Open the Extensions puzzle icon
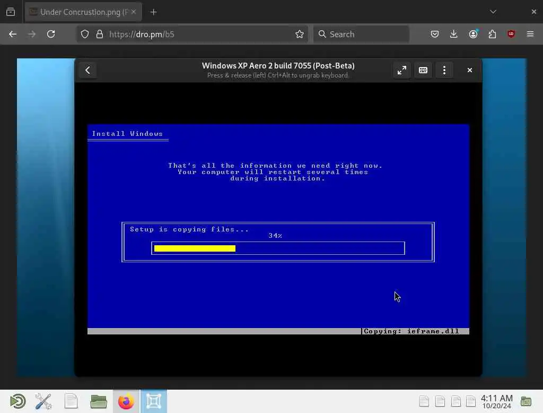This screenshot has height=413, width=543. (492, 34)
